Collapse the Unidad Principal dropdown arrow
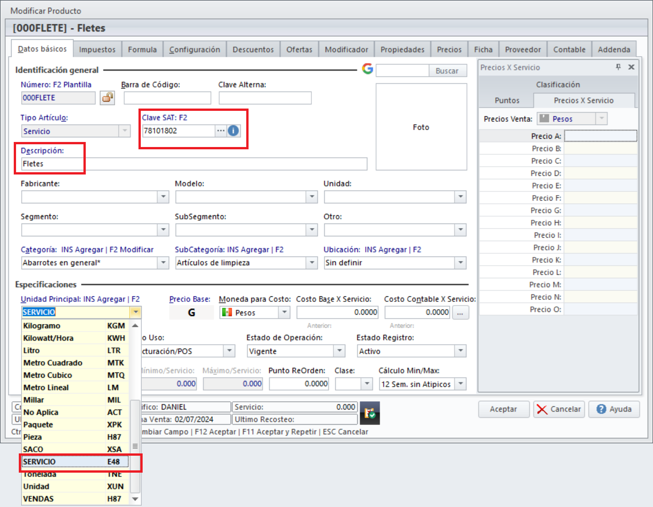This screenshot has height=507, width=653. click(136, 312)
